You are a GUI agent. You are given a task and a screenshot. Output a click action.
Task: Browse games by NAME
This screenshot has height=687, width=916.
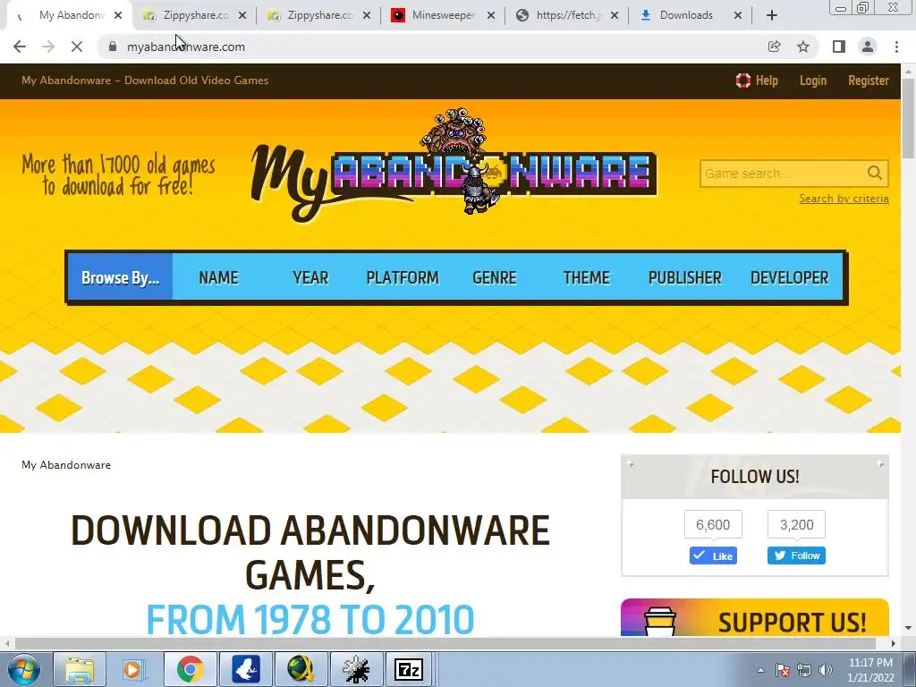[x=218, y=277]
